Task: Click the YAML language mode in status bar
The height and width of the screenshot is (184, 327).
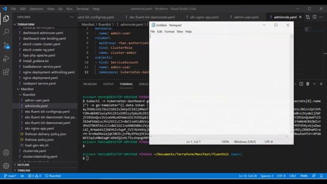Action: [304, 176]
